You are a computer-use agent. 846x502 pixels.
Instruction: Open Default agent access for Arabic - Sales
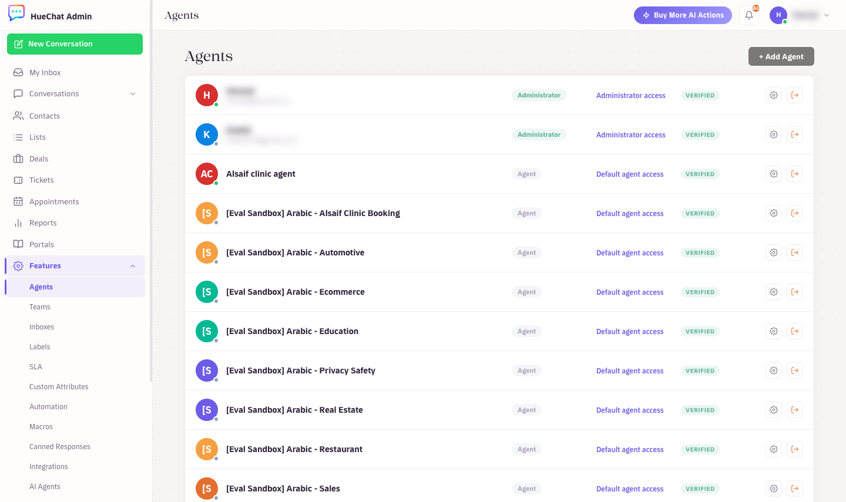tap(630, 489)
